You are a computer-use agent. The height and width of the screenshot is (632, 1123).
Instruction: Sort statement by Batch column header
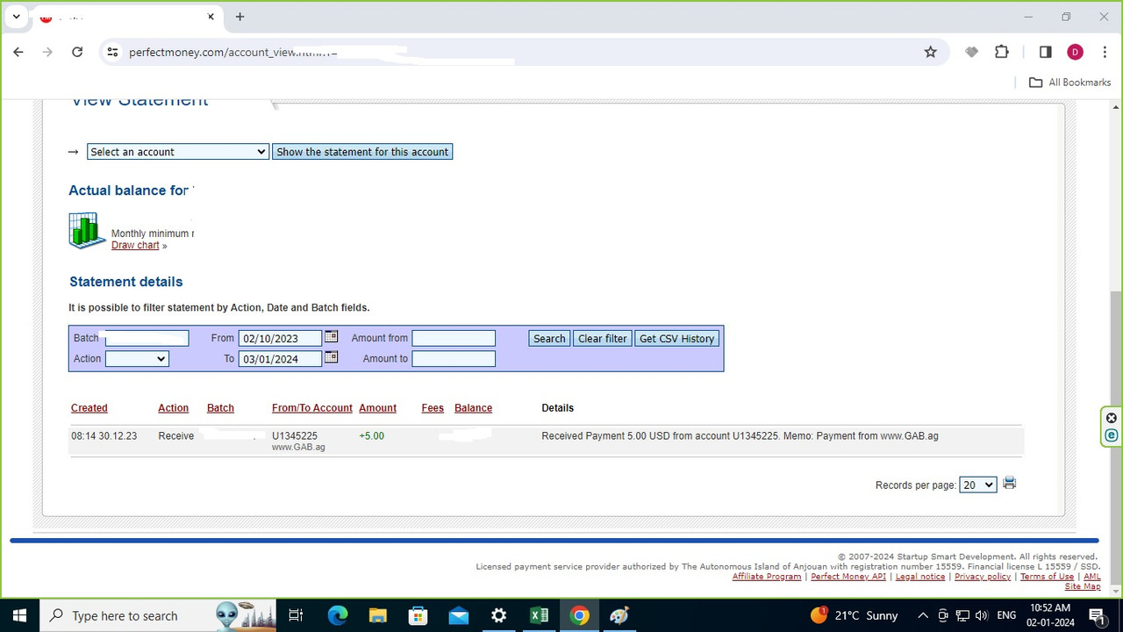point(220,408)
